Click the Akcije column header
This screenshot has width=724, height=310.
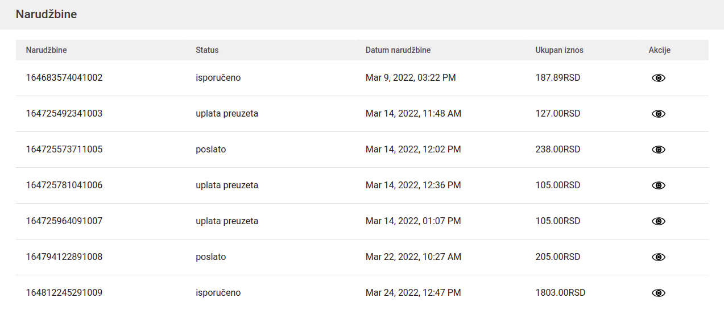click(659, 50)
